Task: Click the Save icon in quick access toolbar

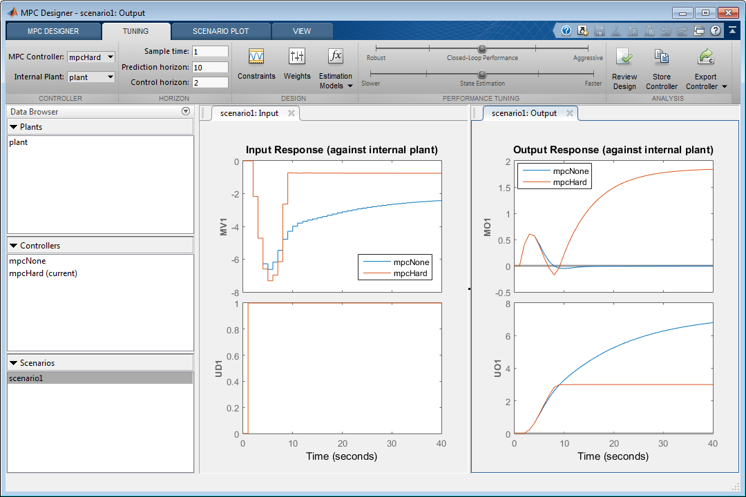Action: tap(600, 31)
